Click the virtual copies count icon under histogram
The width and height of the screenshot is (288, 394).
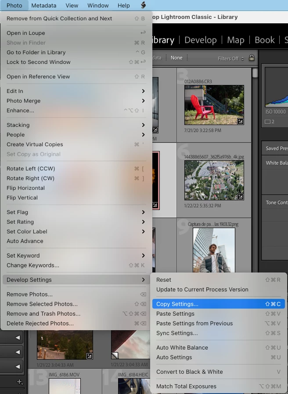pyautogui.click(x=270, y=122)
